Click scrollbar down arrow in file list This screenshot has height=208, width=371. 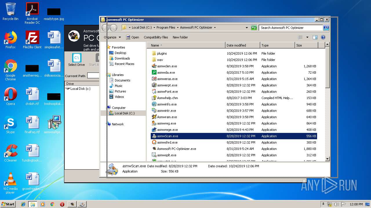point(328,159)
